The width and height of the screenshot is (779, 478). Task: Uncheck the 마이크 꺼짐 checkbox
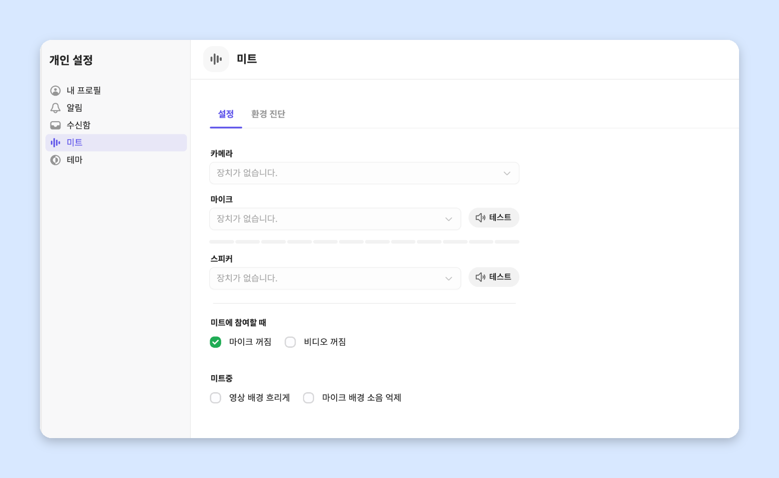point(216,342)
